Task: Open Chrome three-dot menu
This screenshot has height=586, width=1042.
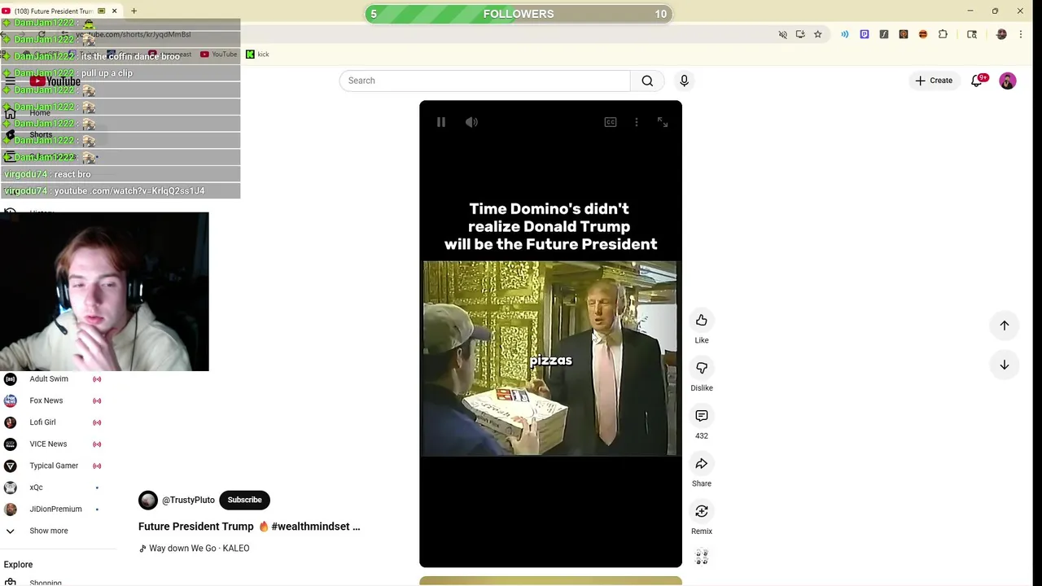Action: pos(1021,34)
